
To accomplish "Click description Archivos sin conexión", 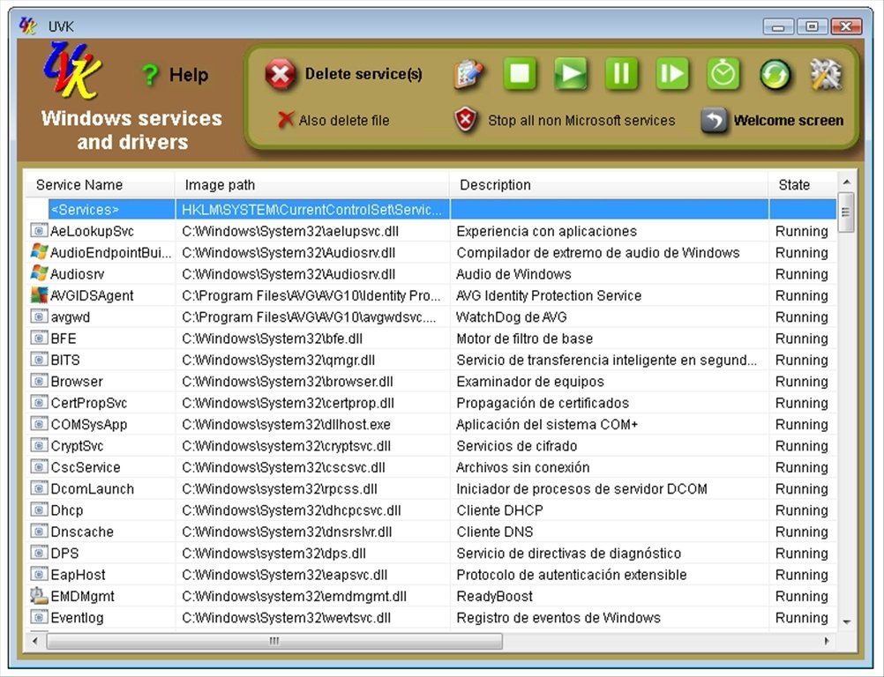I will point(522,467).
